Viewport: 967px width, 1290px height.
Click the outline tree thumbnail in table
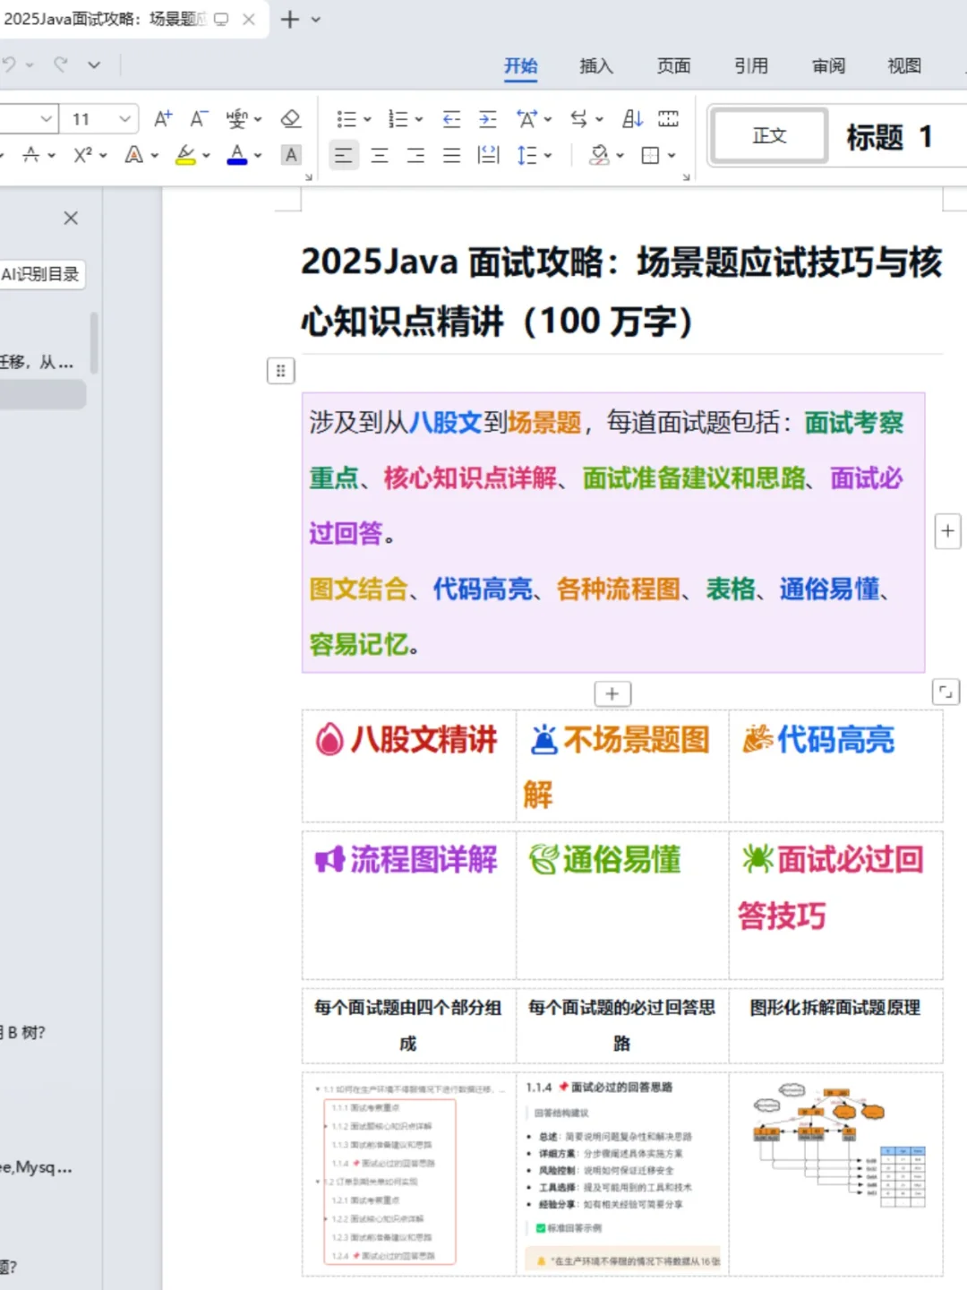(408, 1174)
